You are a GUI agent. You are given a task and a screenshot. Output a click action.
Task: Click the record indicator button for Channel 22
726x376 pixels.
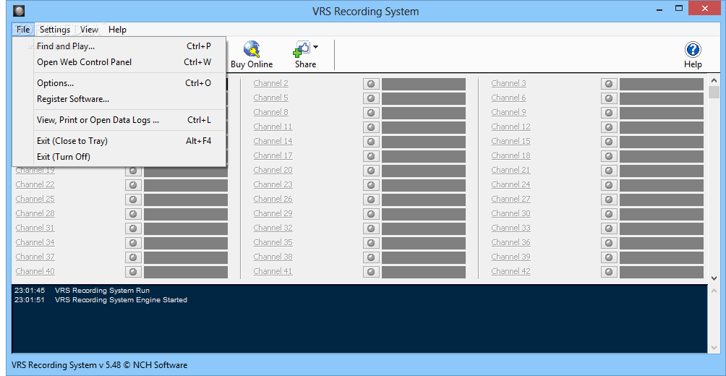point(133,185)
